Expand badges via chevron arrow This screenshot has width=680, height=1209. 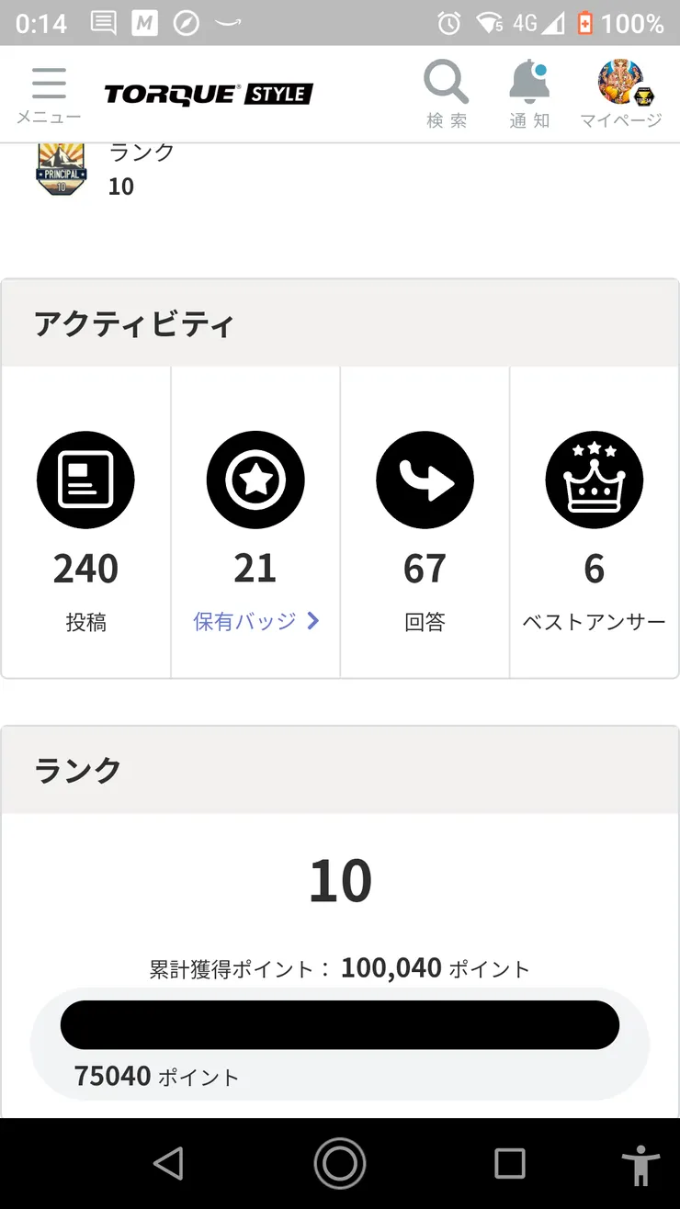[x=313, y=622]
